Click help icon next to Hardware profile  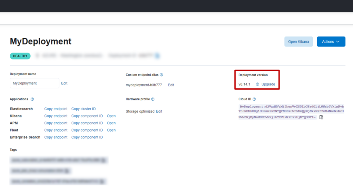pos(153,99)
